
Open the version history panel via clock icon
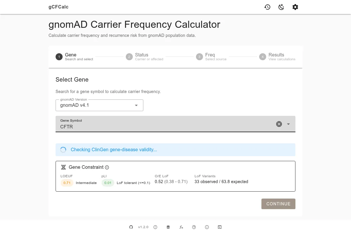pyautogui.click(x=267, y=7)
